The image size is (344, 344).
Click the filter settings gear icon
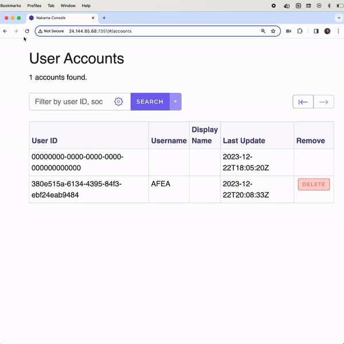pyautogui.click(x=119, y=101)
